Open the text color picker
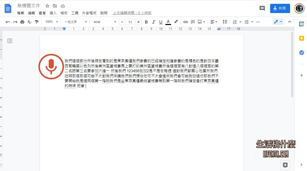 point(168,22)
